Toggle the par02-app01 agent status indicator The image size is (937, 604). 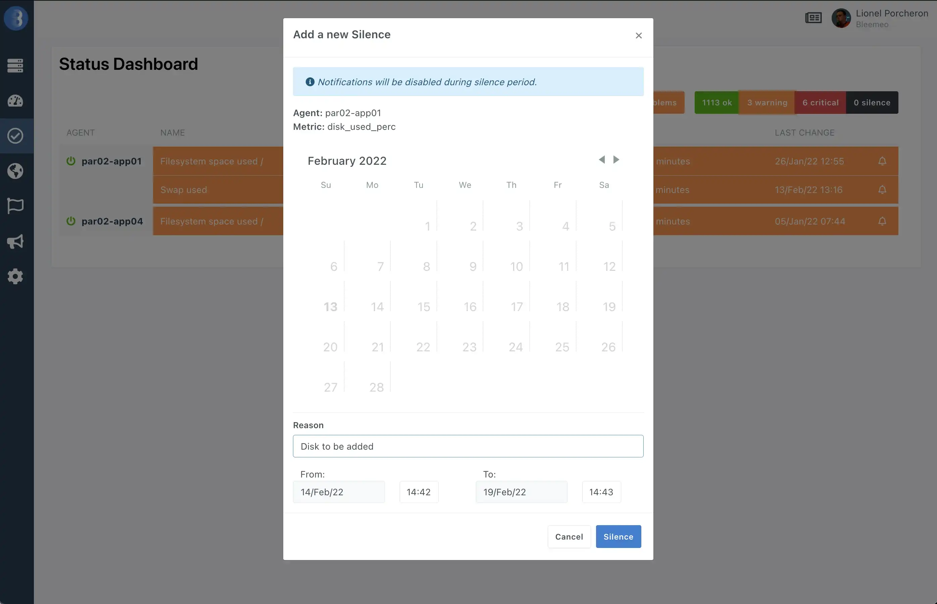click(x=71, y=161)
